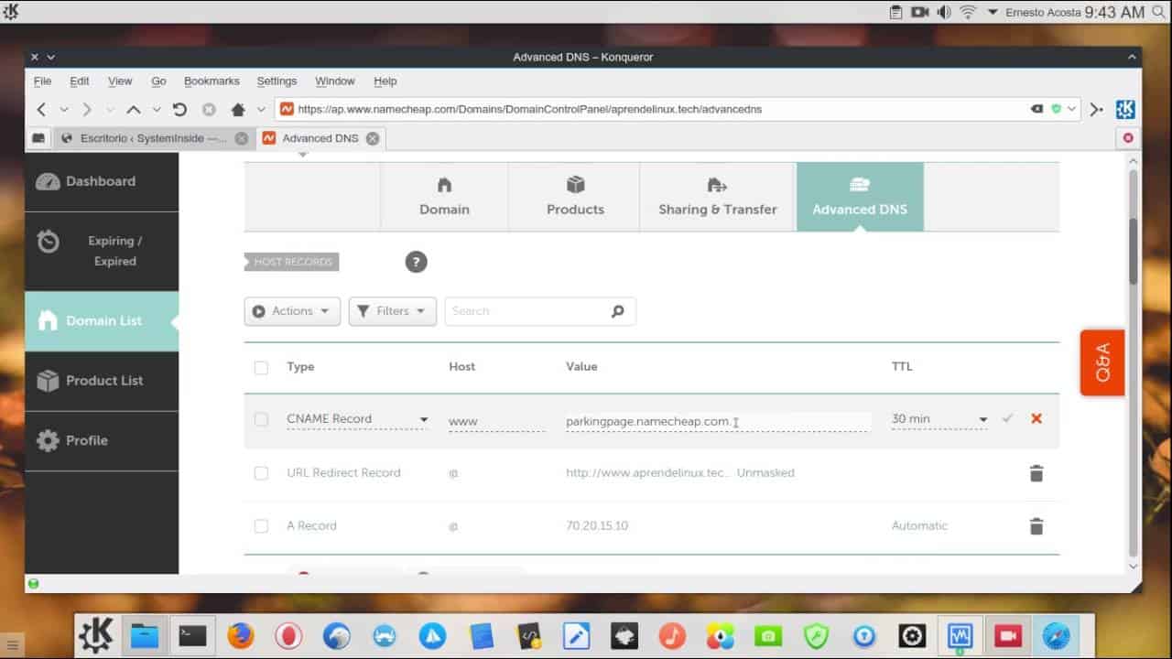Open the Settings menu

tap(277, 81)
